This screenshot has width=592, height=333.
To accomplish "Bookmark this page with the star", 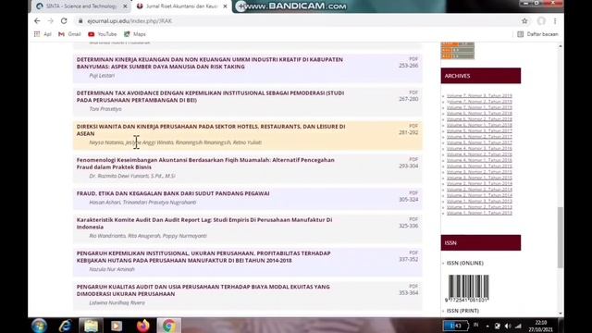I will (x=524, y=21).
